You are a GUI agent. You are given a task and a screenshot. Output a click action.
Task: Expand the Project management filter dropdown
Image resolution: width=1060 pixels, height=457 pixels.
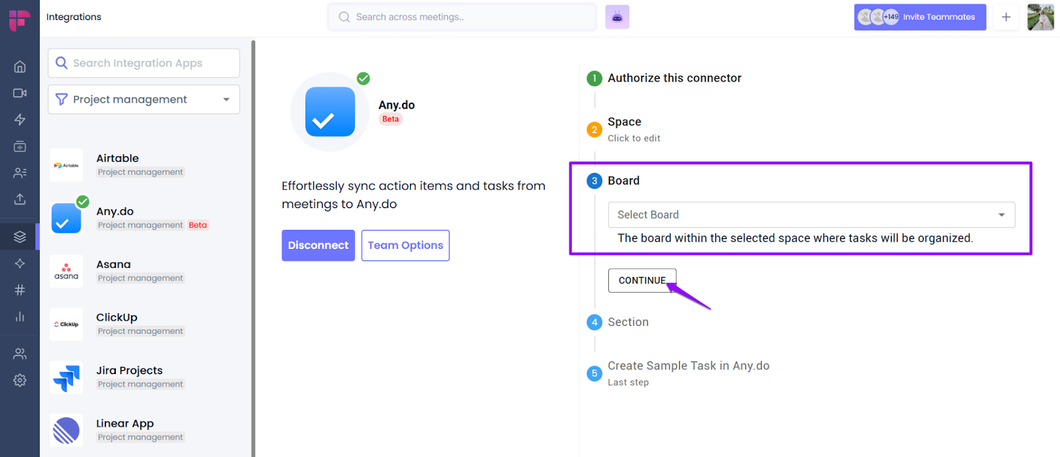coord(144,99)
